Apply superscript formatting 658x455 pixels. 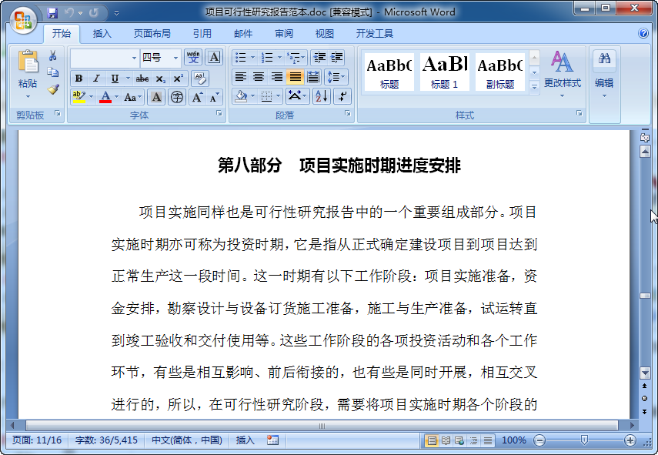pyautogui.click(x=178, y=79)
